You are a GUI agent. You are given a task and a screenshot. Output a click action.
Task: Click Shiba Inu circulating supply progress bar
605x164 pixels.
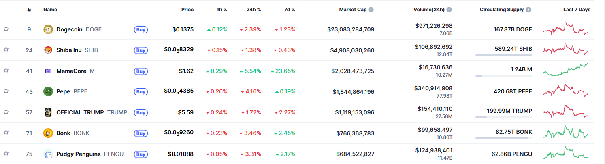[503, 55]
